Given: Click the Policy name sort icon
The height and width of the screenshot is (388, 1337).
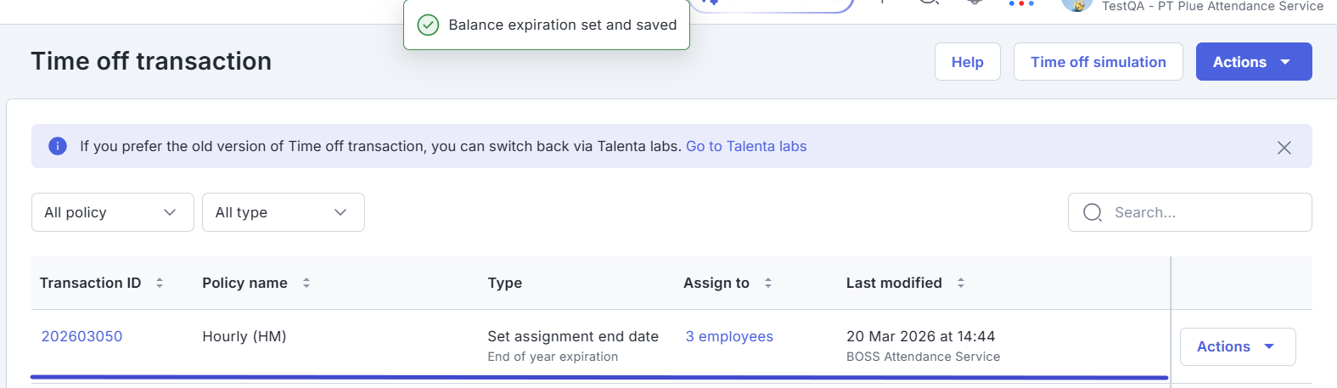Looking at the screenshot, I should (x=306, y=283).
